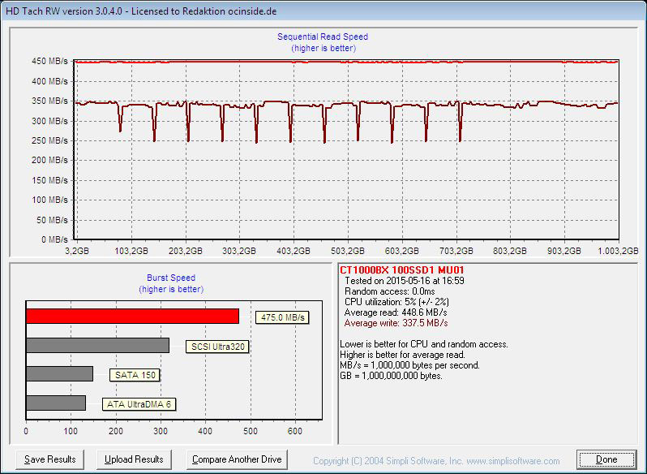This screenshot has width=647, height=474.
Task: Open the www.simplisoftware.com copyright link
Action: point(513,461)
